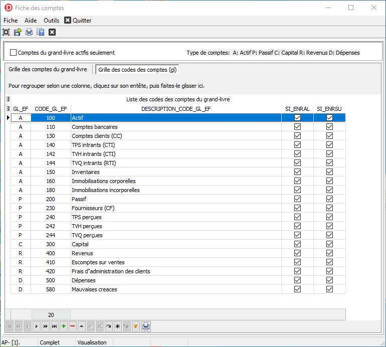Go to the next record arrow
Image resolution: width=386 pixels, height=347 pixels.
click(37, 326)
